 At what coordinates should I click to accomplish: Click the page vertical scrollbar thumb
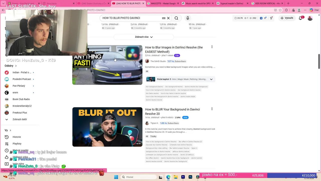[319, 61]
